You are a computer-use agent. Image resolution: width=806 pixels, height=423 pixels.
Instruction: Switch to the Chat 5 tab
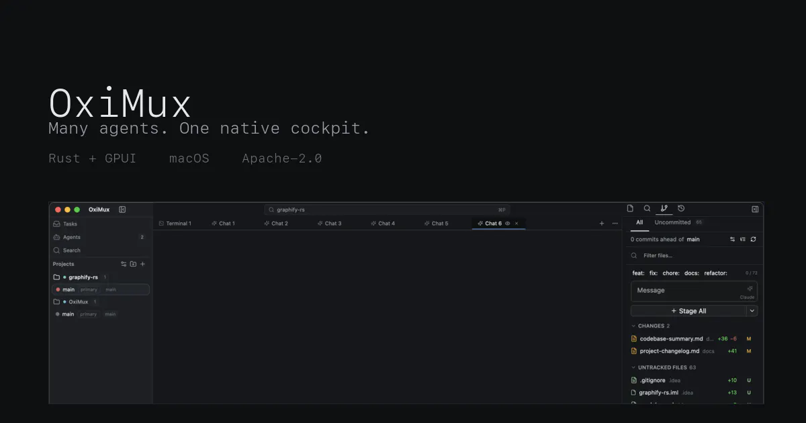[436, 224]
